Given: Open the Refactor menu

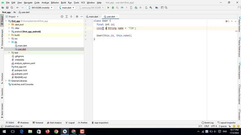Looking at the screenshot, I should coord(55,3).
